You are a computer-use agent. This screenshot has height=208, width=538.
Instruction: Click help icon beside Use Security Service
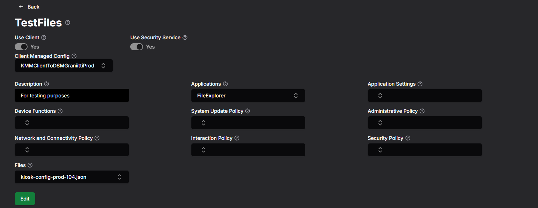click(185, 37)
